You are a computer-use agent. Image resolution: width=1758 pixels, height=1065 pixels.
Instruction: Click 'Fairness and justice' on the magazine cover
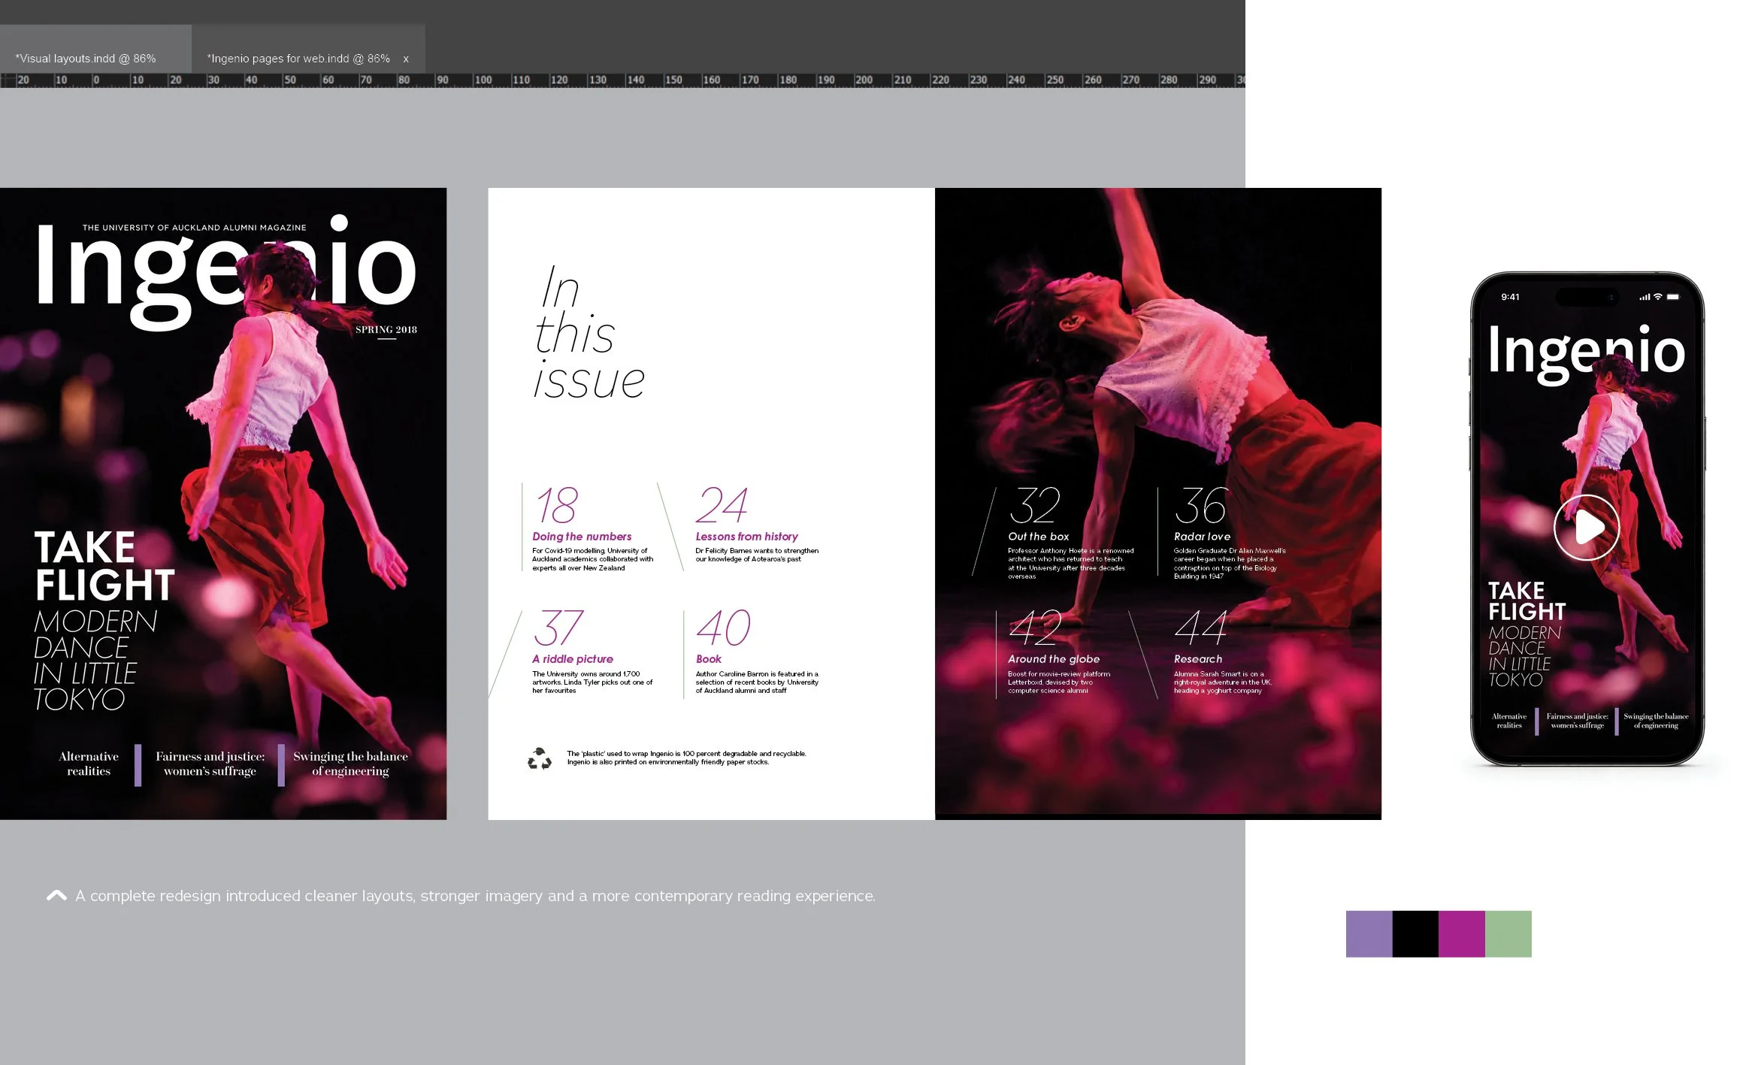210,764
